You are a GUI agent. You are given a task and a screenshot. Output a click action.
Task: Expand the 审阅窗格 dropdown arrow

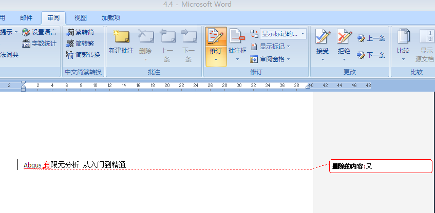(289, 59)
